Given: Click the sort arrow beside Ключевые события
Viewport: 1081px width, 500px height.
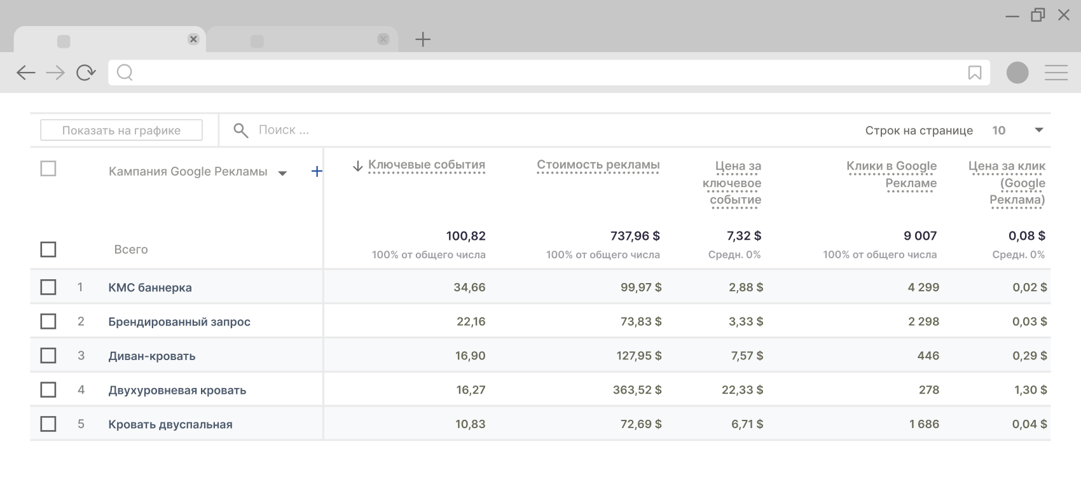Looking at the screenshot, I should click(357, 165).
